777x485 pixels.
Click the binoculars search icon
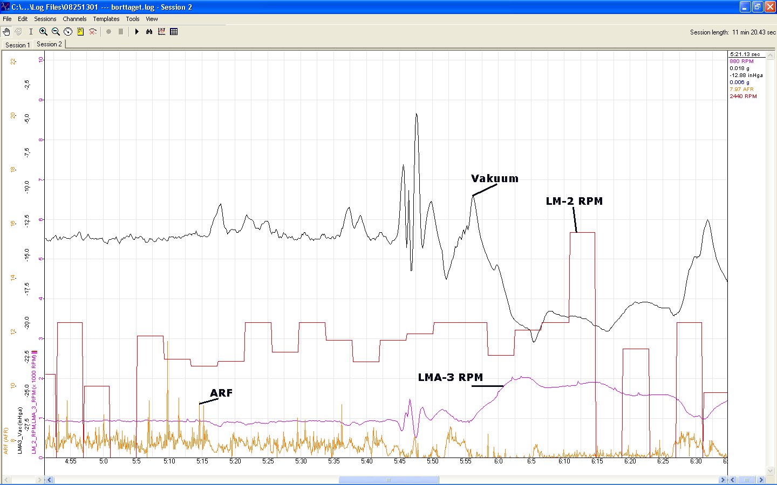pos(149,32)
